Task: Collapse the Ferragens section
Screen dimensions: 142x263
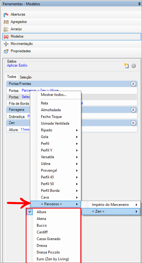Action: pos(133,110)
